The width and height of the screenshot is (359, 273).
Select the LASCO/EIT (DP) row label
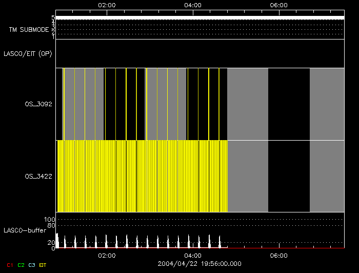tap(28, 53)
